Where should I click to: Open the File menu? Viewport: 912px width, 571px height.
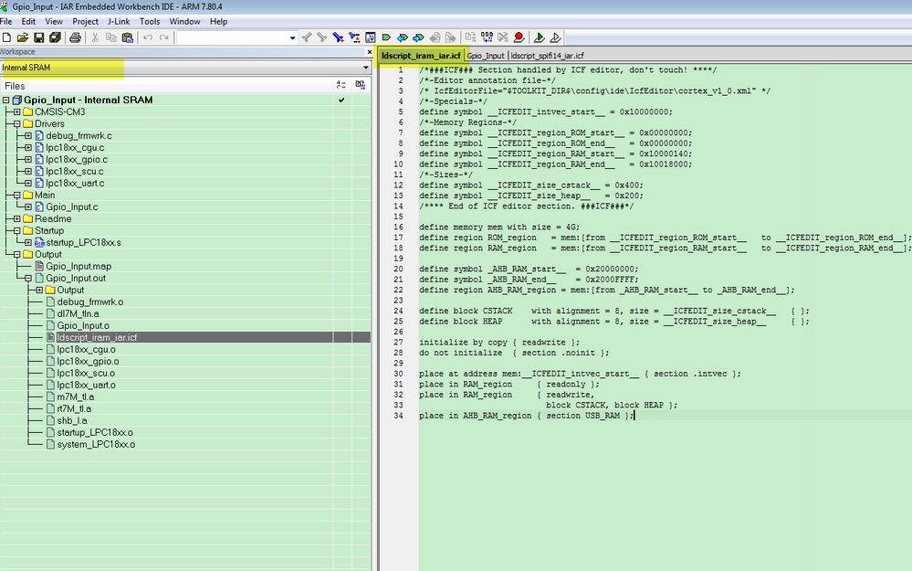point(5,22)
